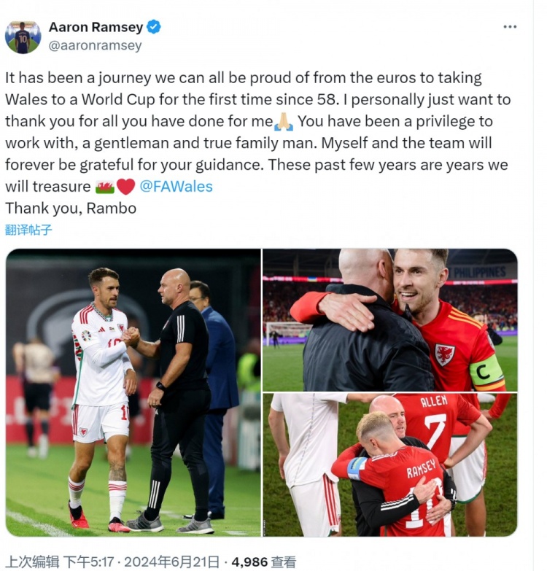Open the captain armband hug photo
Screen dimensions: 547x571
pyautogui.click(x=390, y=320)
